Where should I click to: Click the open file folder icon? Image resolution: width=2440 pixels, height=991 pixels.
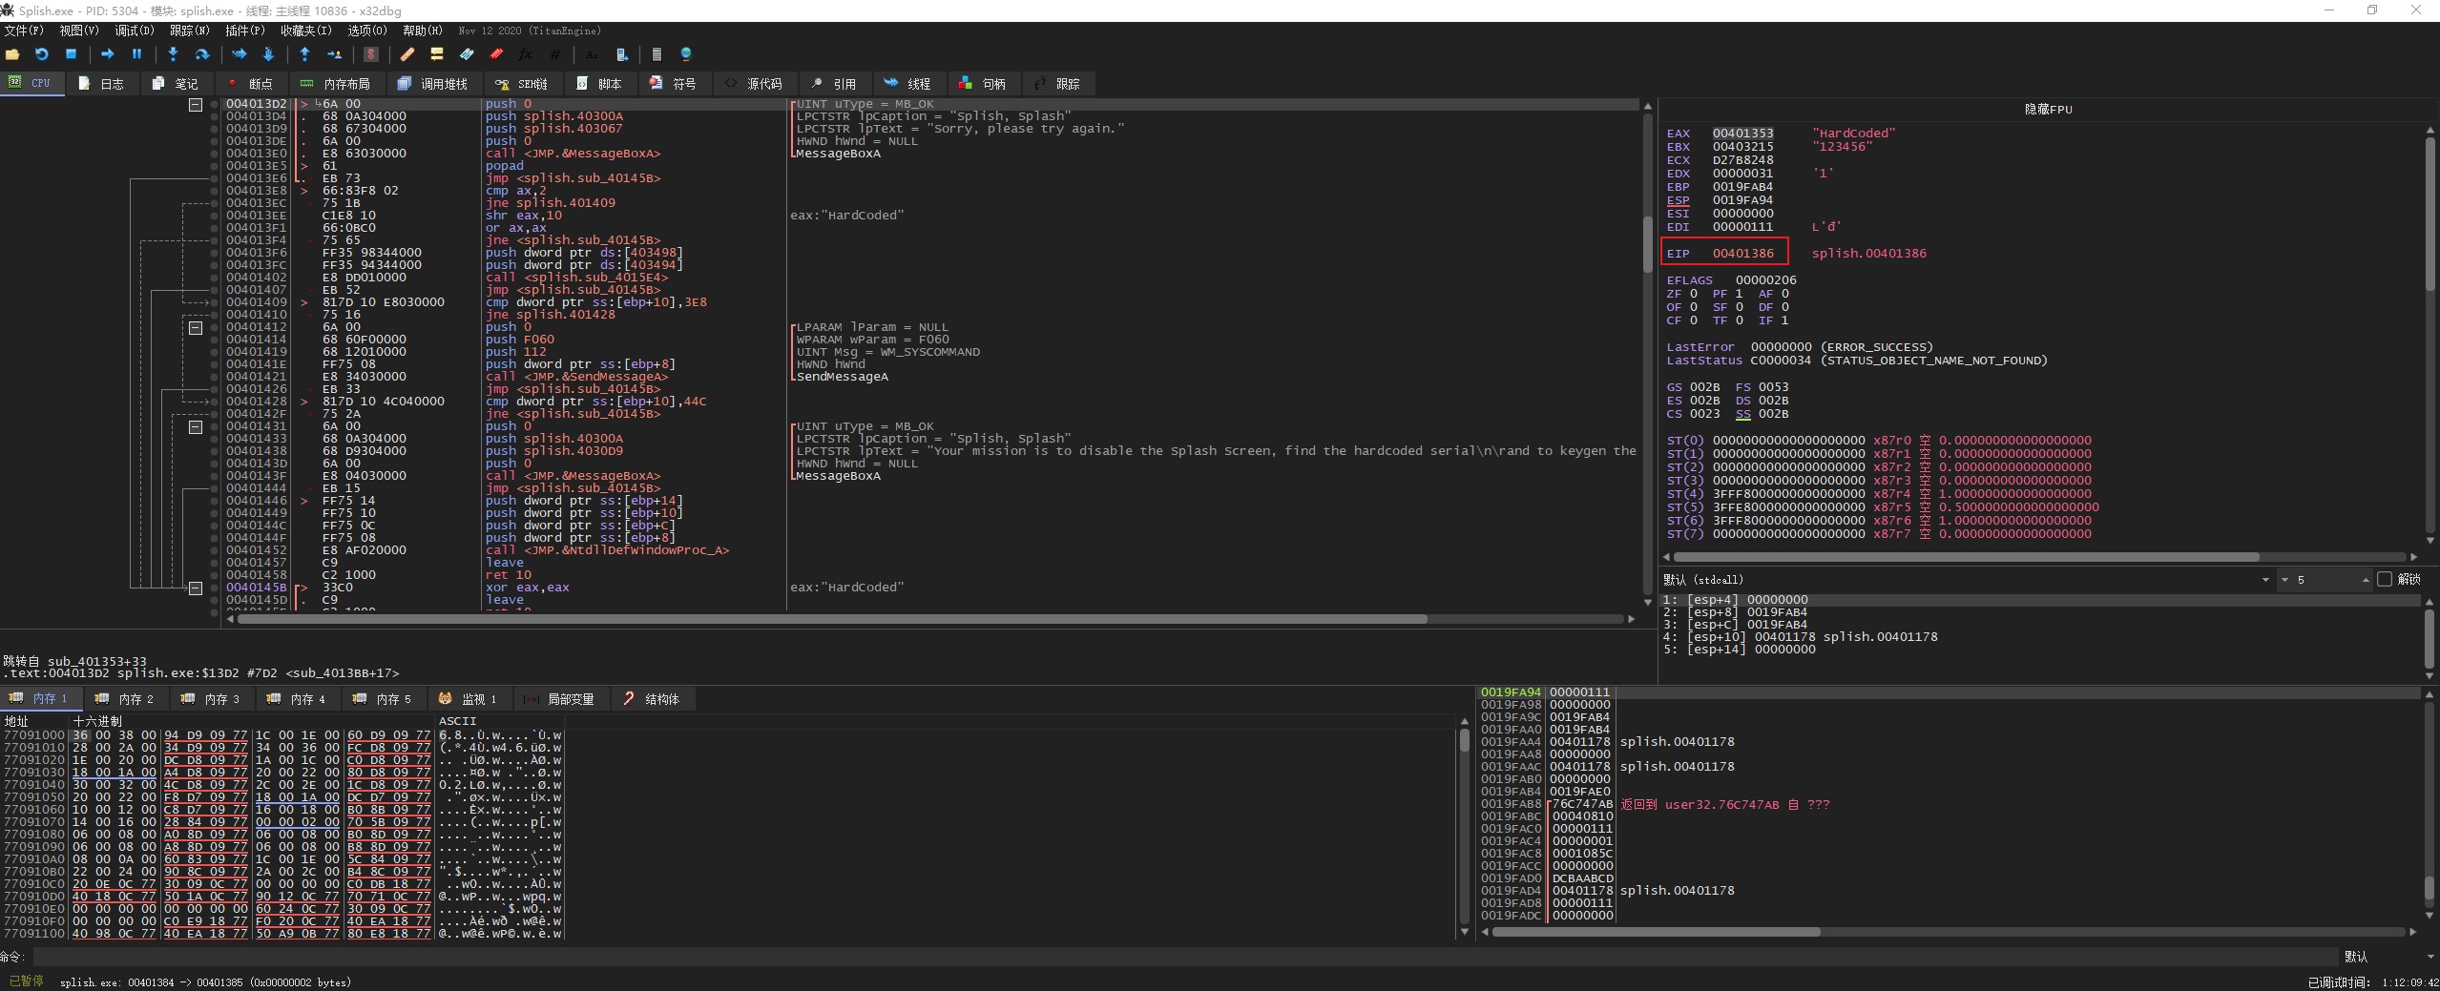pos(12,54)
